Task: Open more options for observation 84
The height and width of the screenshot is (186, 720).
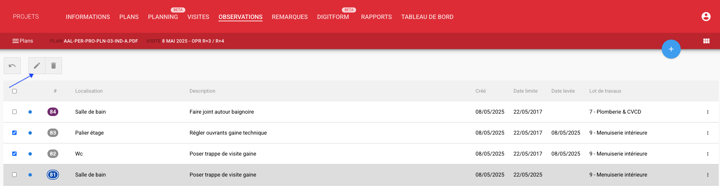Action: (x=707, y=112)
